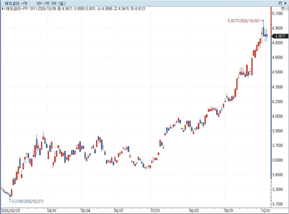The width and height of the screenshot is (289, 214).
Task: Click the 3.7500 y-axis label
Action: click(x=277, y=145)
